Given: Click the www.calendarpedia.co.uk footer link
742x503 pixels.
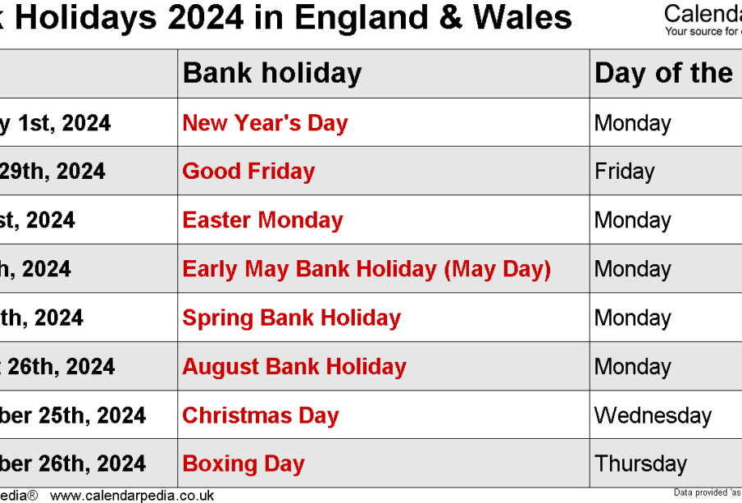Looking at the screenshot, I should click(132, 496).
